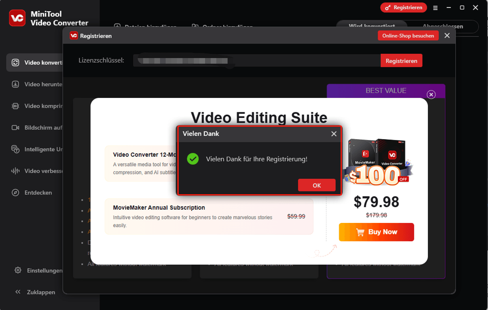Close the Vielen Dank dialog

tap(334, 134)
